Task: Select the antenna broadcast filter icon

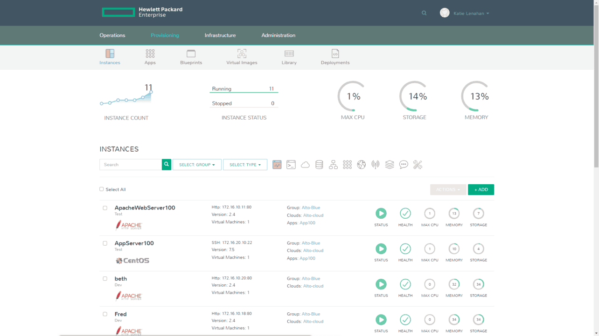Action: tap(376, 164)
